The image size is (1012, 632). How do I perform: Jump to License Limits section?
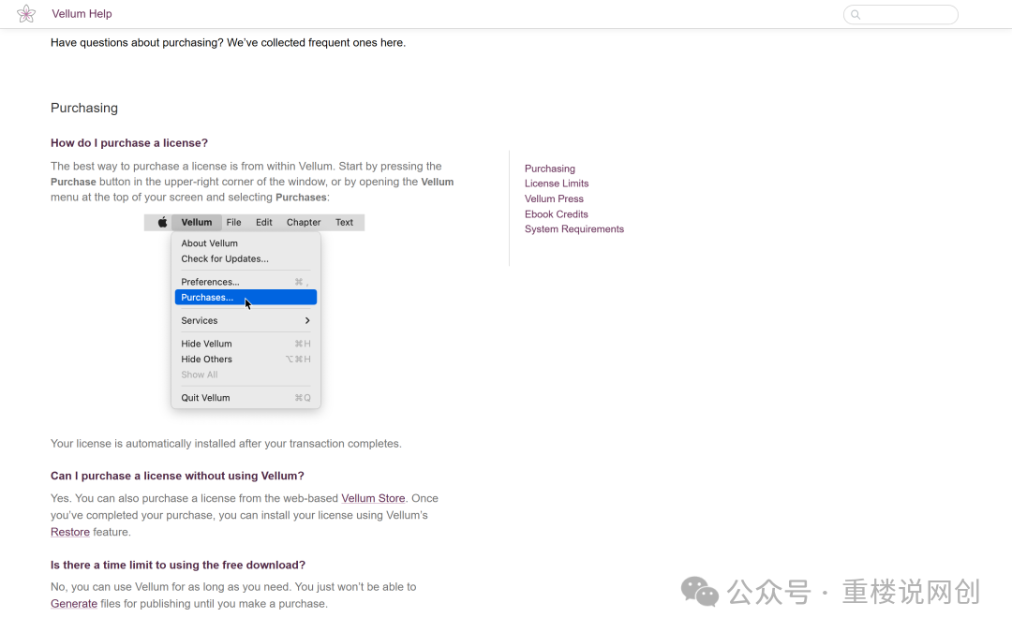click(557, 184)
